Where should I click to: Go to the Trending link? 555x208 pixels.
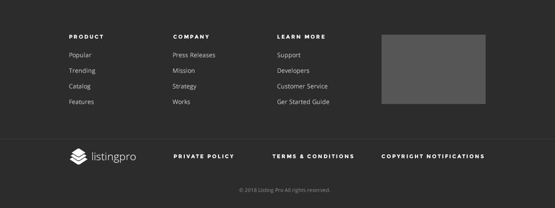click(x=82, y=71)
